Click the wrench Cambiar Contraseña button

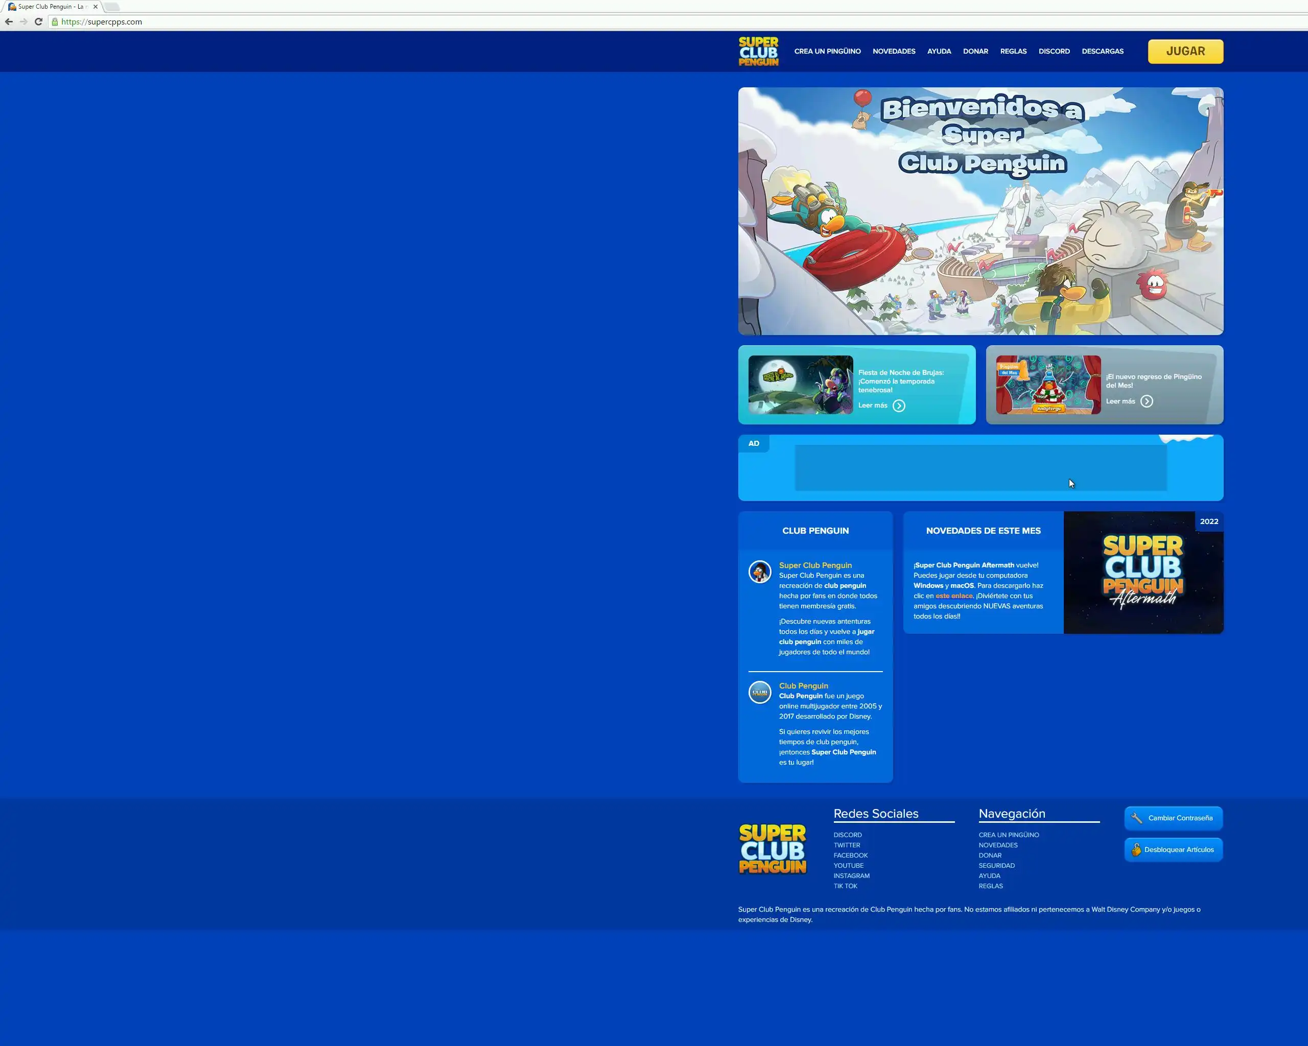click(x=1173, y=818)
